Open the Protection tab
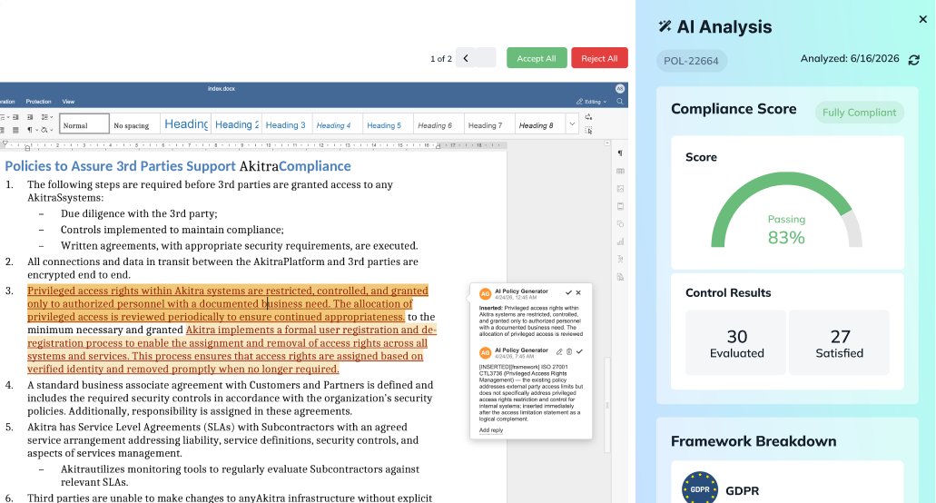The height and width of the screenshot is (503, 936). tap(38, 102)
